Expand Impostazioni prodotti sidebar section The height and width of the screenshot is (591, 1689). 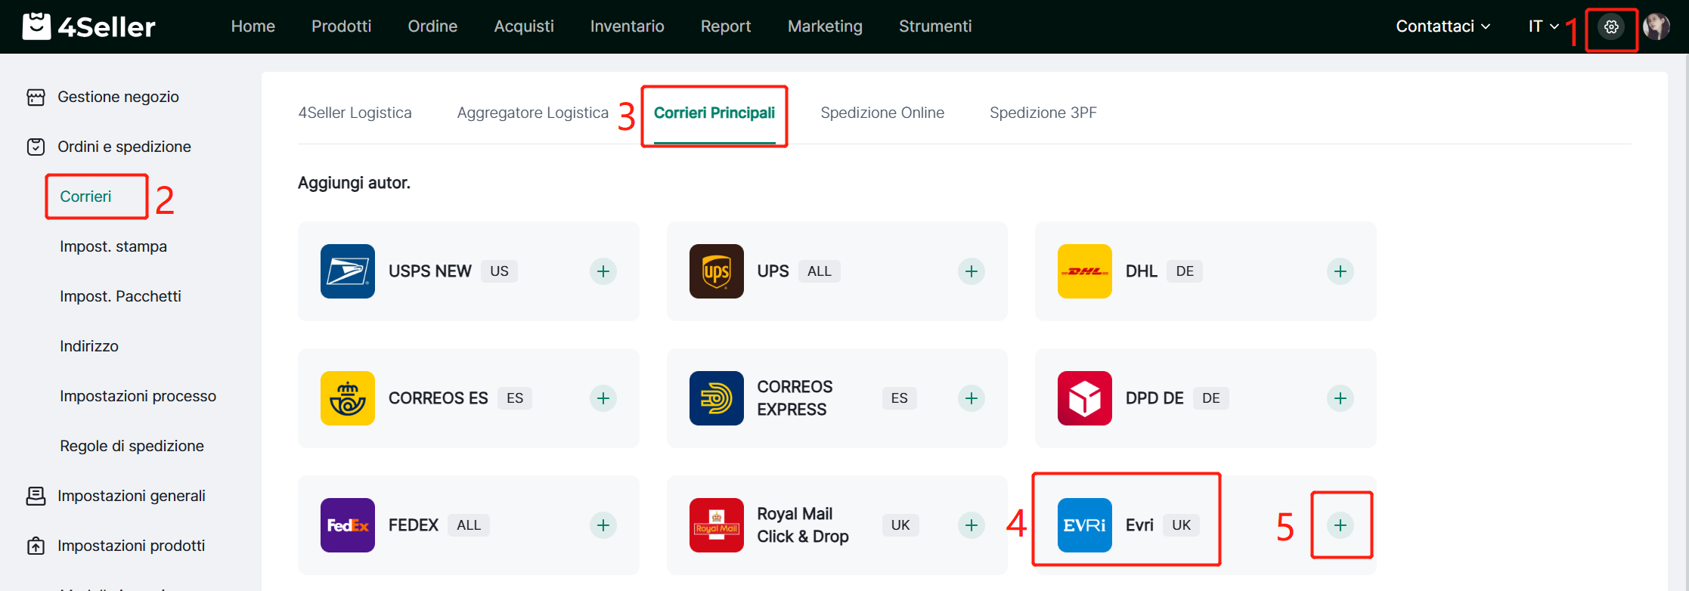(x=131, y=546)
